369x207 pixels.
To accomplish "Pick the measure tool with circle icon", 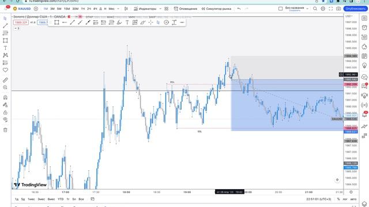I will (x=166, y=22).
